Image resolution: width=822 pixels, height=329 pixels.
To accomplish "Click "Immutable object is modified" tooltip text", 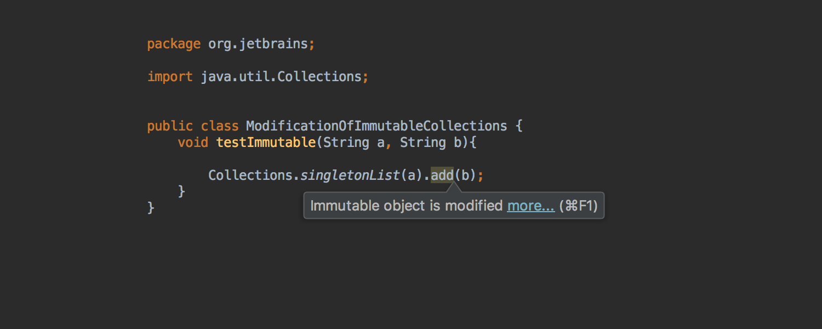I will (x=407, y=206).
